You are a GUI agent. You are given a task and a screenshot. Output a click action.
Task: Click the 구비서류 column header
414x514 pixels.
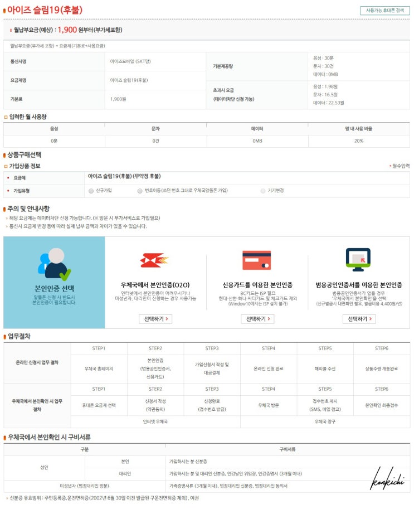pyautogui.click(x=288, y=449)
